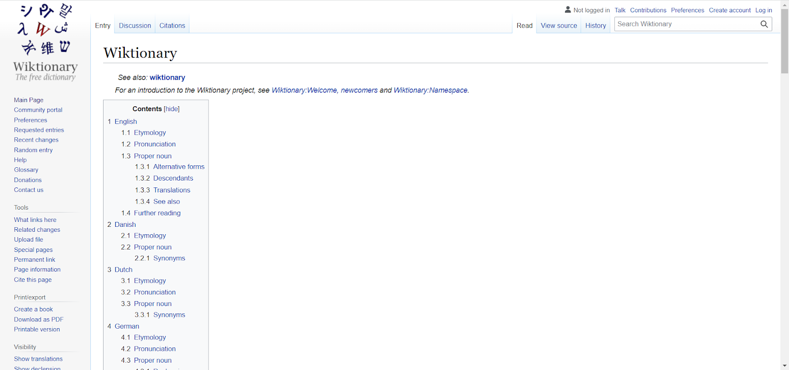Hide the Contents table

click(x=172, y=109)
